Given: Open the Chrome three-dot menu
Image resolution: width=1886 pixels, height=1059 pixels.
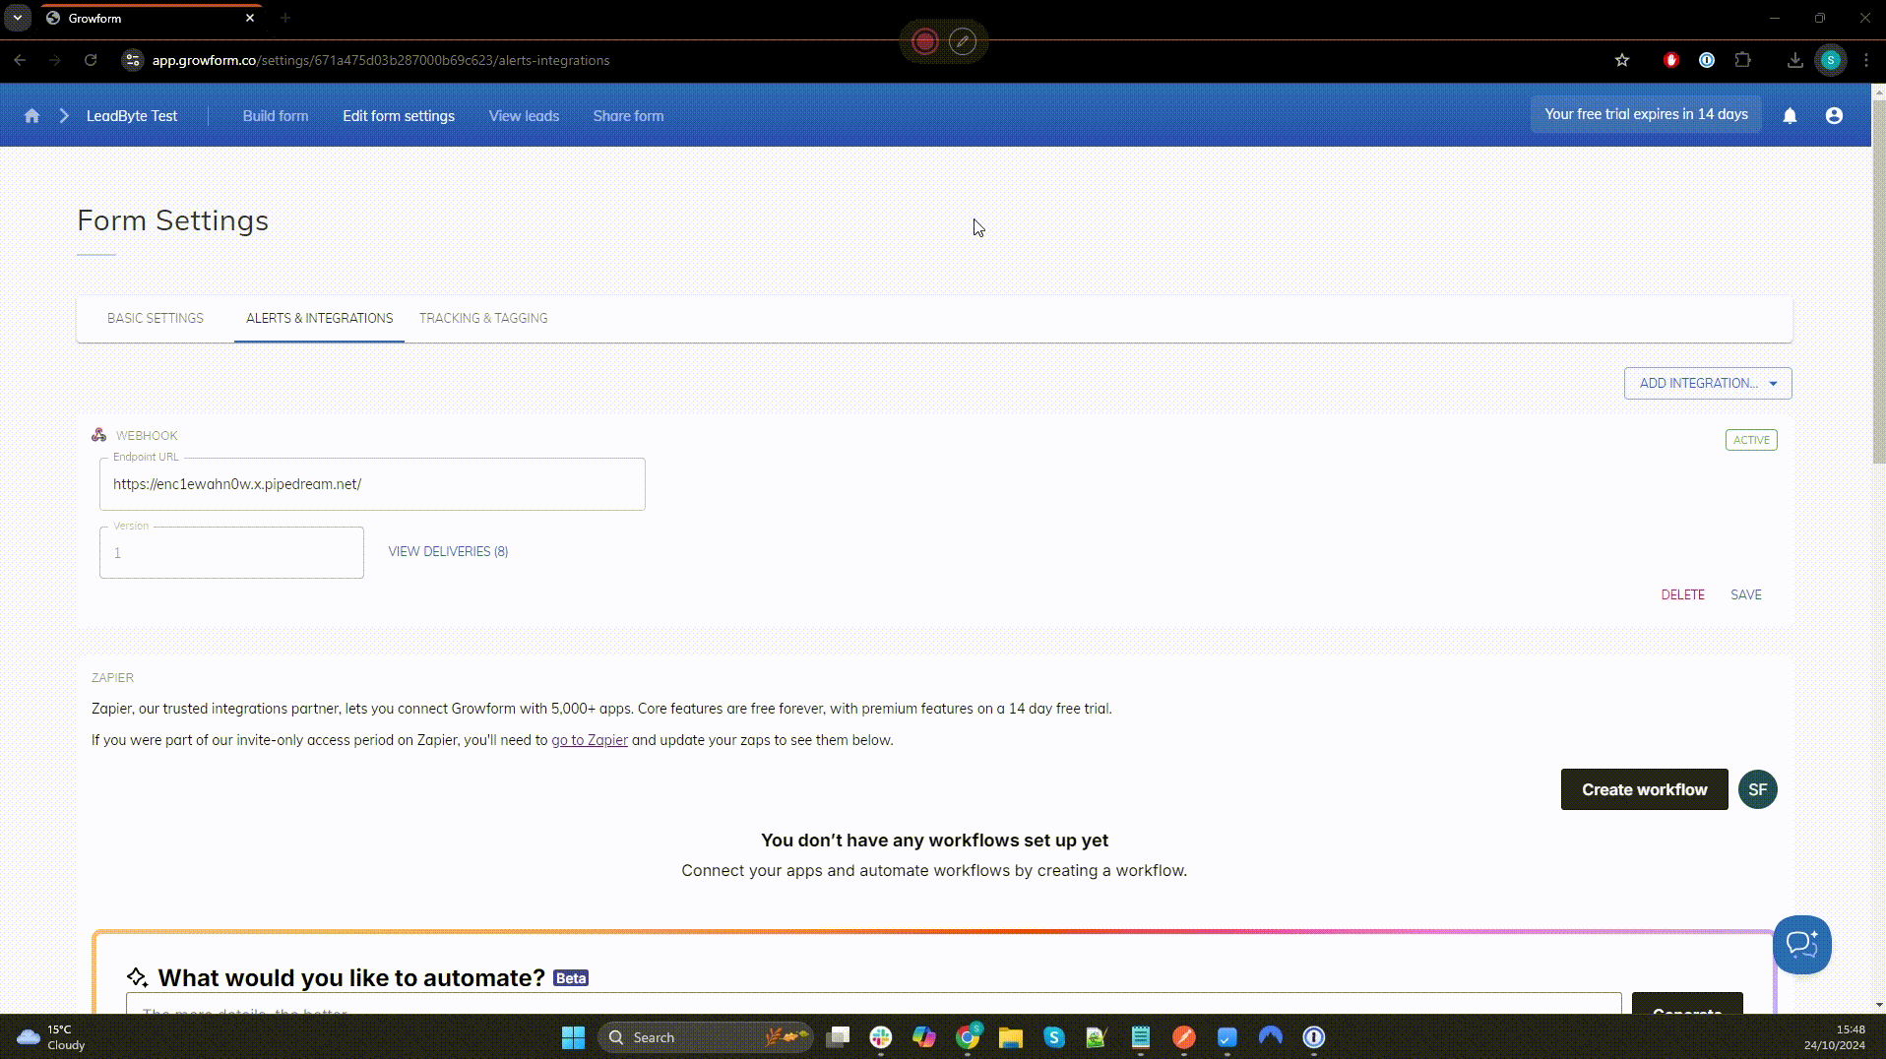Looking at the screenshot, I should pyautogui.click(x=1865, y=60).
